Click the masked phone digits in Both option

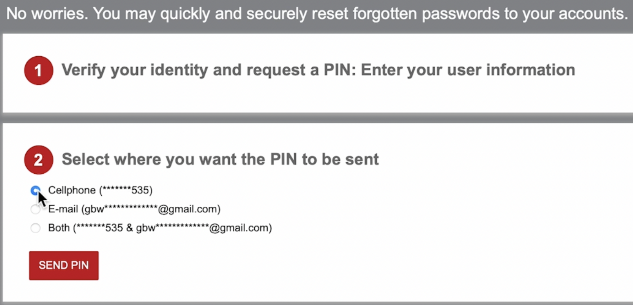pyautogui.click(x=100, y=228)
